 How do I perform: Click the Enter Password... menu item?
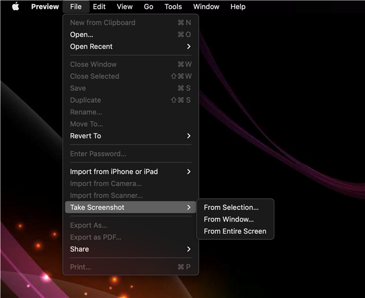(x=131, y=154)
